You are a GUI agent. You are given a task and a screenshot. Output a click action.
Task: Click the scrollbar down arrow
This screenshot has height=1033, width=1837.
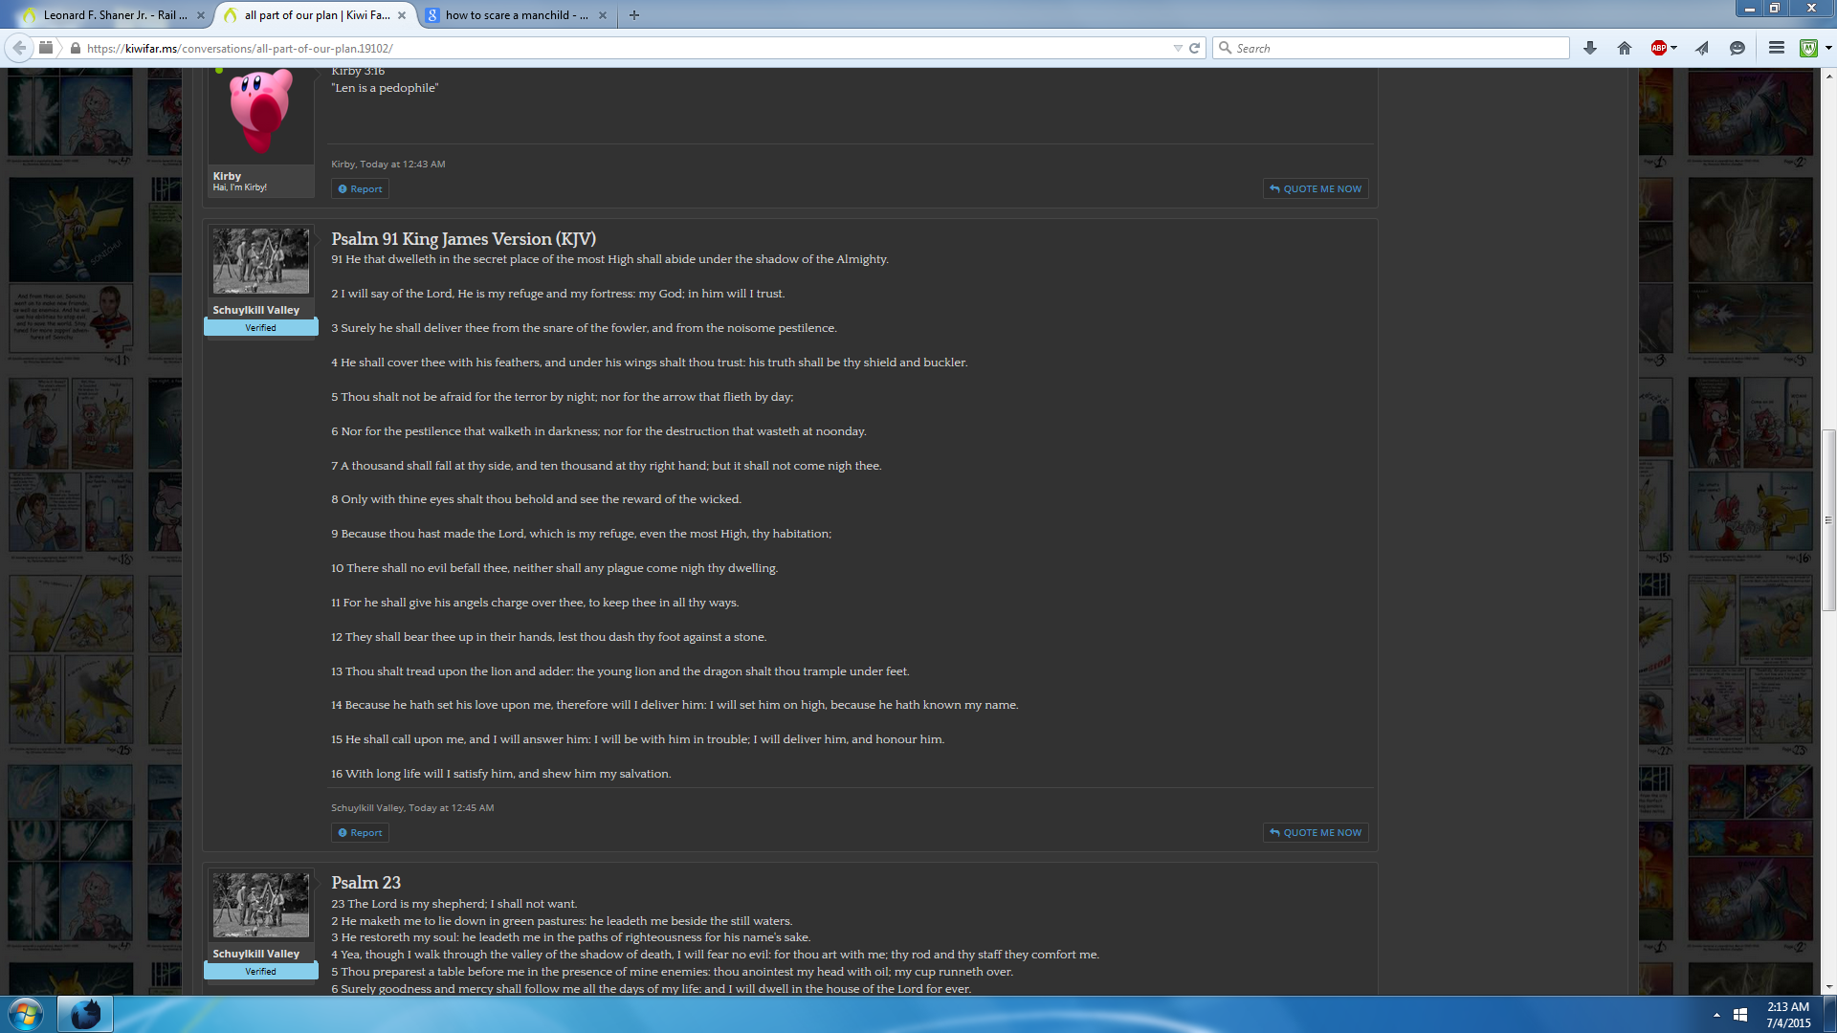click(1828, 987)
